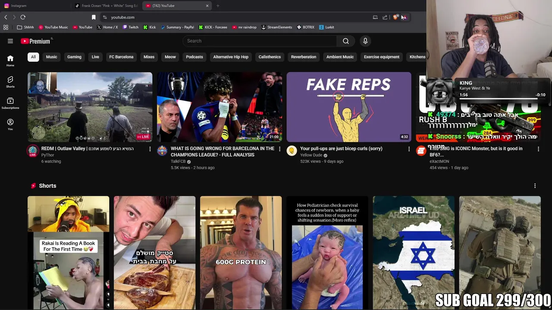Select the Alternative Hip Hop chip
Viewport: 552px width, 310px height.
[x=231, y=57]
